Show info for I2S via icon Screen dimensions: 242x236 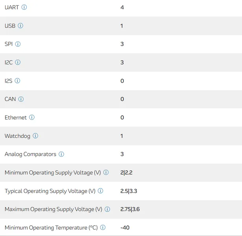tap(17, 81)
